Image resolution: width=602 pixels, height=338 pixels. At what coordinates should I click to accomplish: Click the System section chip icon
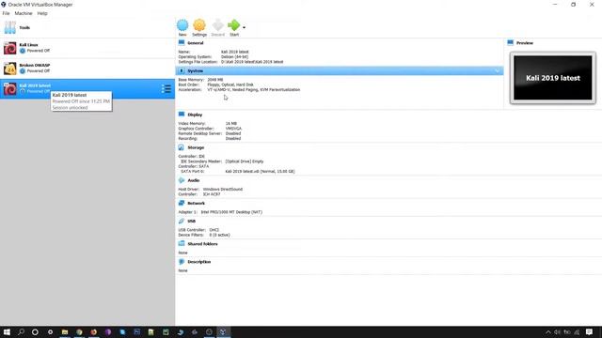click(182, 71)
